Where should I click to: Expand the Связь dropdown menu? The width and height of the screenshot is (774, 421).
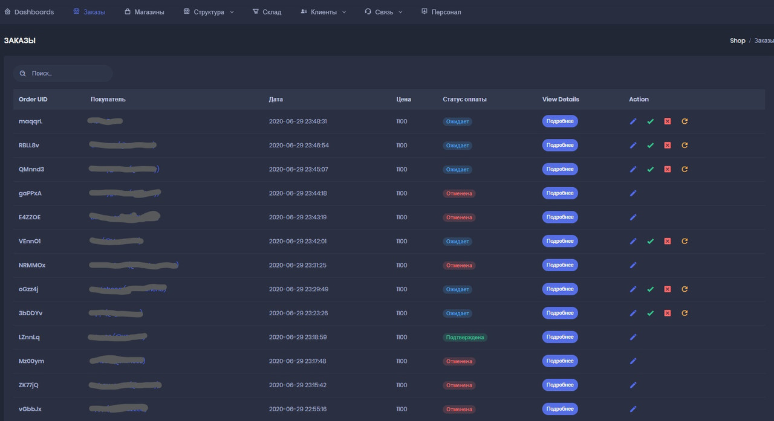[x=383, y=12]
